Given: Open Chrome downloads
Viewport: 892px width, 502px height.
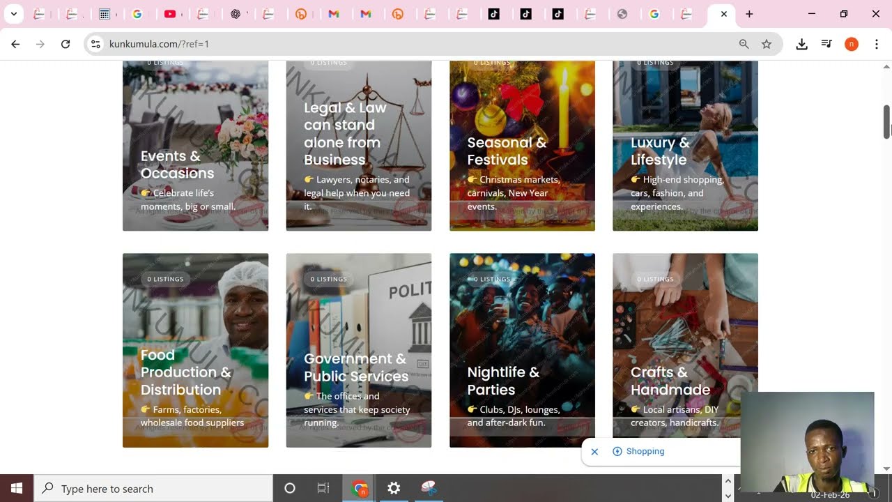Looking at the screenshot, I should point(801,44).
